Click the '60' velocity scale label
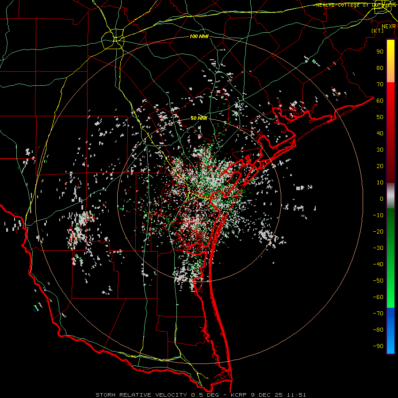The width and height of the screenshot is (398, 398). click(380, 101)
